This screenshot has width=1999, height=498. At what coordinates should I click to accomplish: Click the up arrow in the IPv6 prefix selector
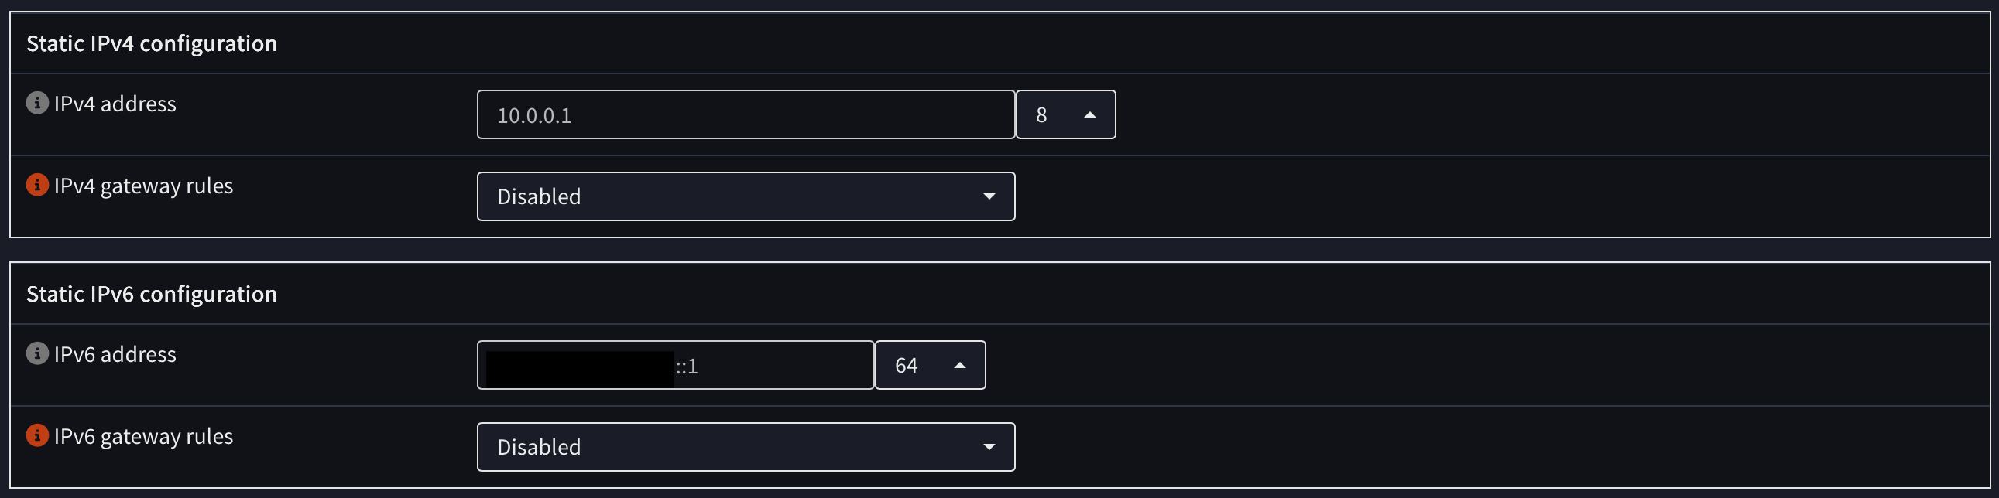click(960, 366)
